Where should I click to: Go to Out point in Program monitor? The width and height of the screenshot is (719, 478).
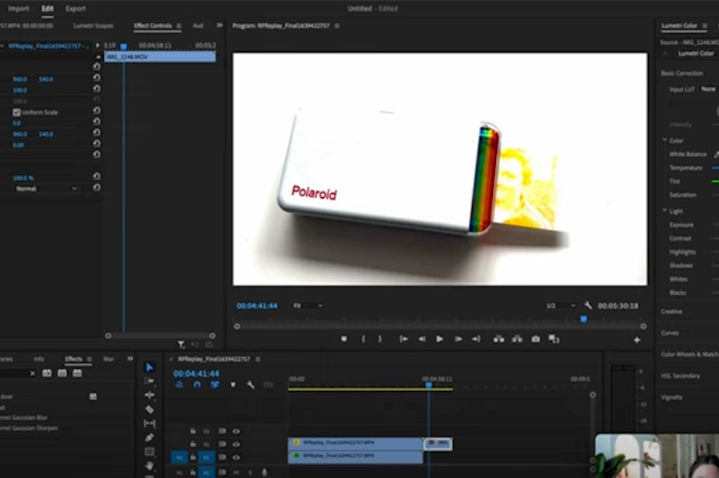(476, 339)
